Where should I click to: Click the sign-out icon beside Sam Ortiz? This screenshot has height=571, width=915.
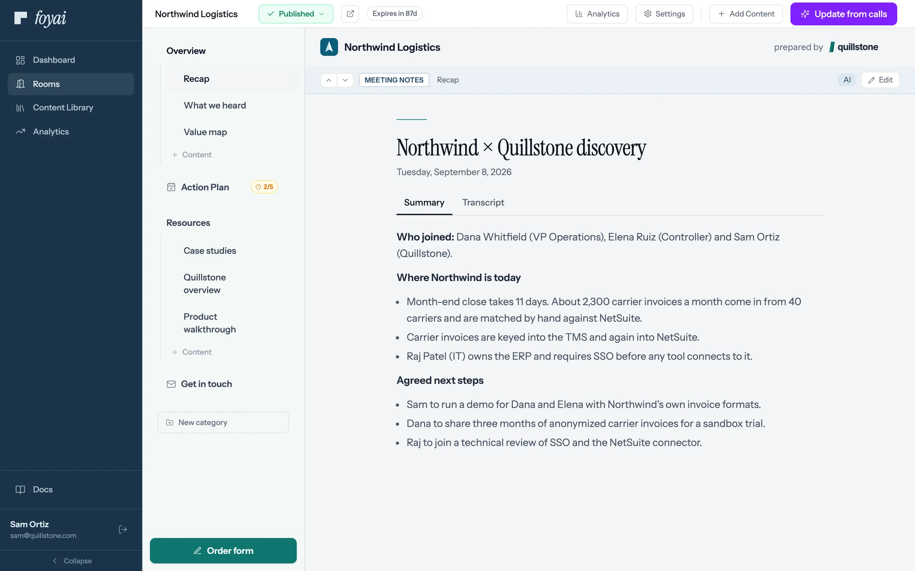[123, 530]
